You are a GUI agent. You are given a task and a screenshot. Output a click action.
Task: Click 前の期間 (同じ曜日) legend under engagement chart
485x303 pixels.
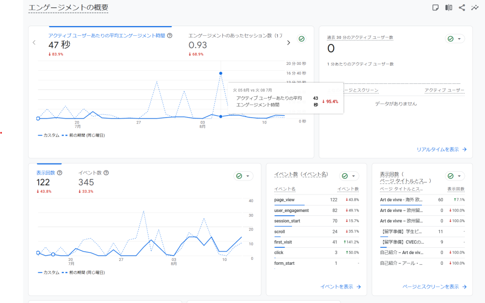click(83, 136)
